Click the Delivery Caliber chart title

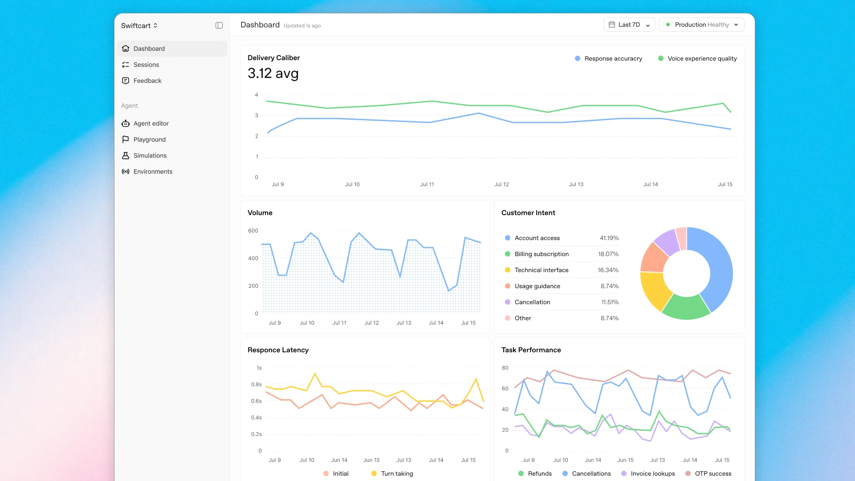[273, 58]
